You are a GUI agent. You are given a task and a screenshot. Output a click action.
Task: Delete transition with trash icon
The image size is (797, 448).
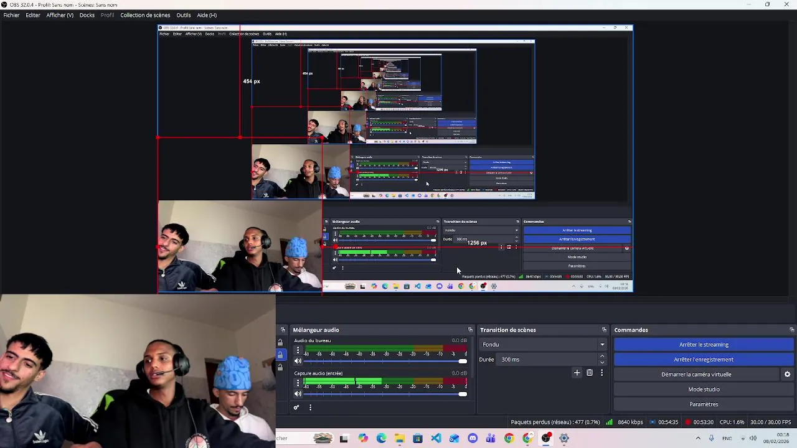[590, 373]
